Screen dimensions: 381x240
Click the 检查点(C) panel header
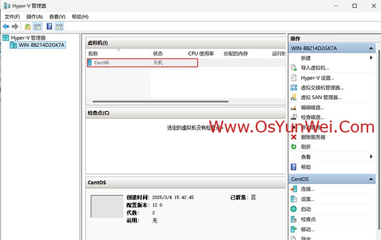pos(186,113)
